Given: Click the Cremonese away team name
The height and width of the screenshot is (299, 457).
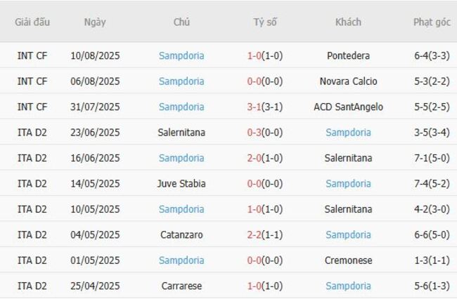Looking at the screenshot, I should [x=348, y=260].
